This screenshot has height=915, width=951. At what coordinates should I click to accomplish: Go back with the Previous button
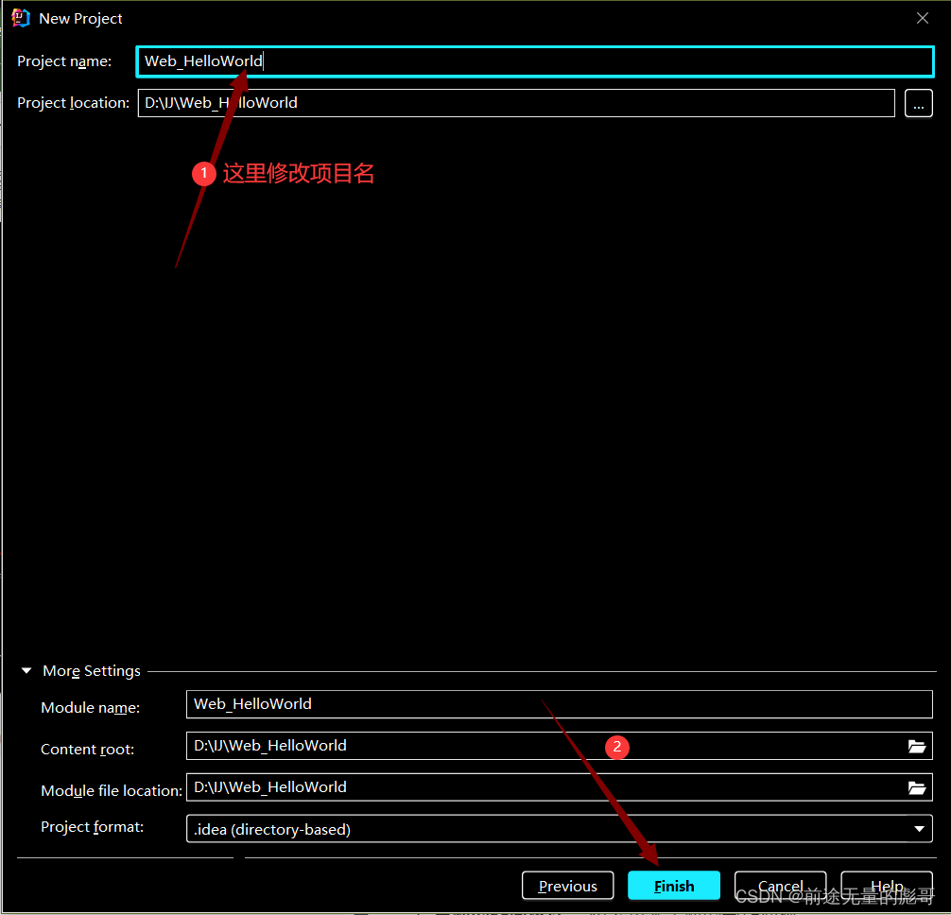[x=568, y=886]
